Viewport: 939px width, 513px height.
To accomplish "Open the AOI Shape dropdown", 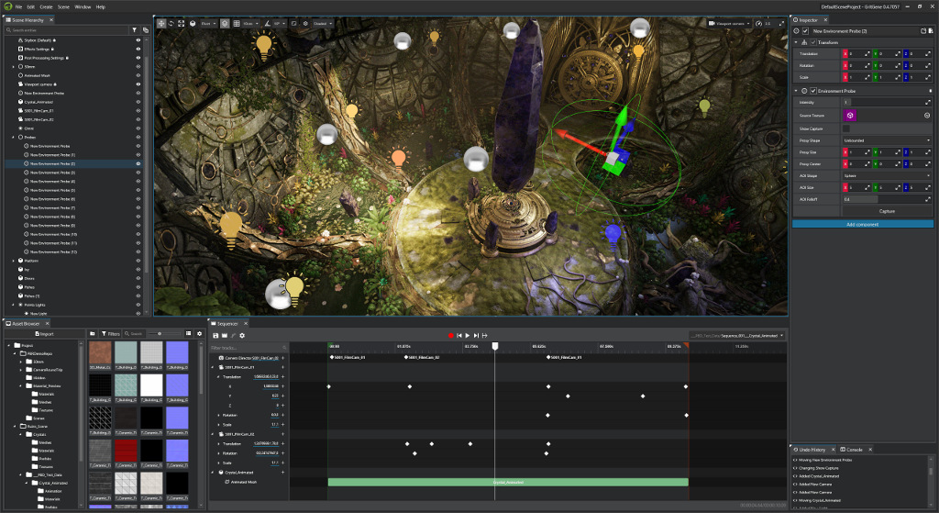I will 887,175.
